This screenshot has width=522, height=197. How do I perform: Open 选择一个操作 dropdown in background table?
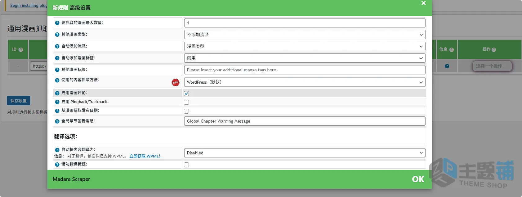[x=492, y=66]
